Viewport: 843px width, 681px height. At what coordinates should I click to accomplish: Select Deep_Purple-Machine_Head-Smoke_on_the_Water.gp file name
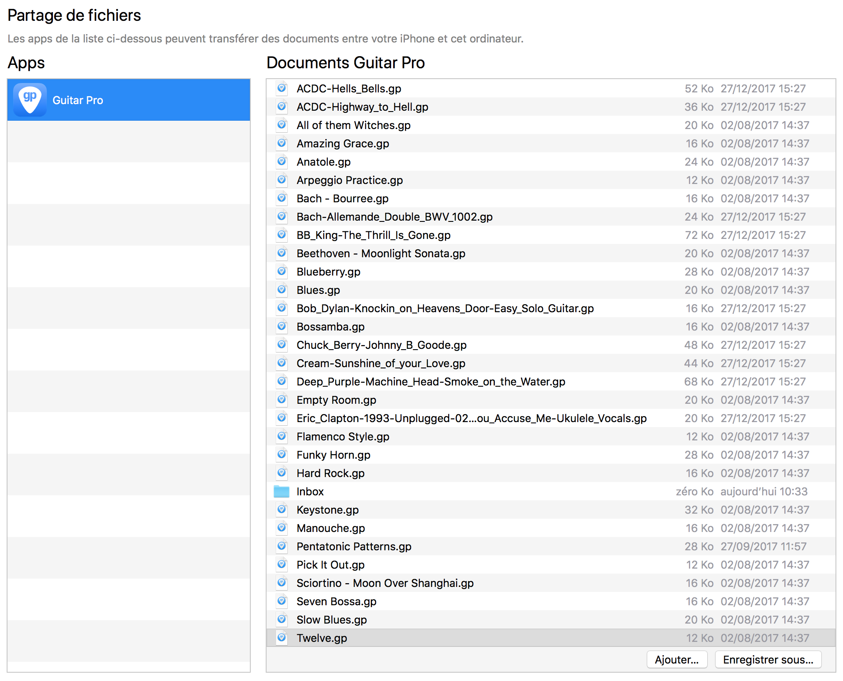coord(431,382)
